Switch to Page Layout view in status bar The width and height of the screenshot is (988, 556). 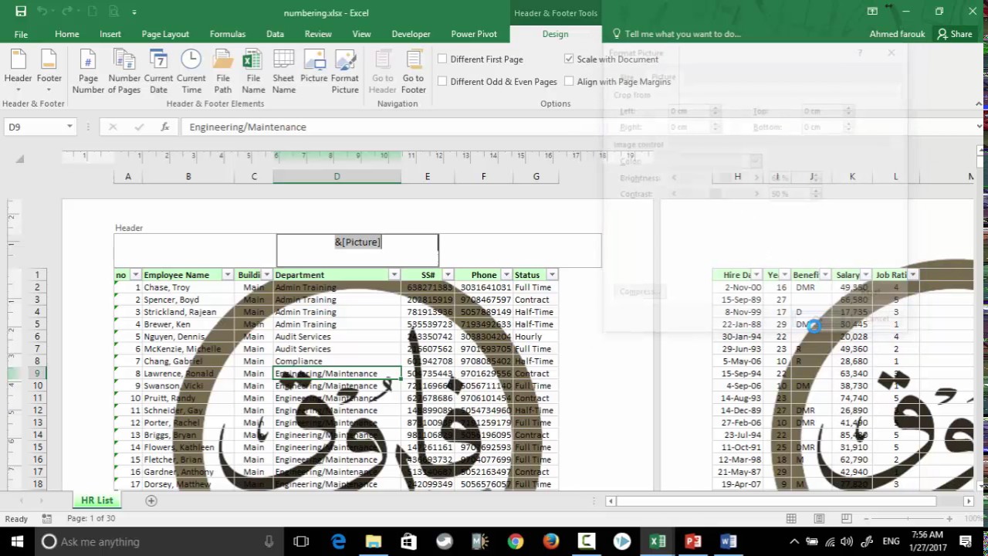[x=819, y=519]
